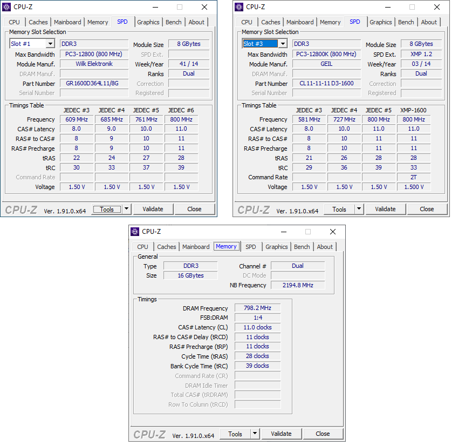Click SPD Ext. field XMP 1.2
Screen dimensions: 458x445
(421, 54)
